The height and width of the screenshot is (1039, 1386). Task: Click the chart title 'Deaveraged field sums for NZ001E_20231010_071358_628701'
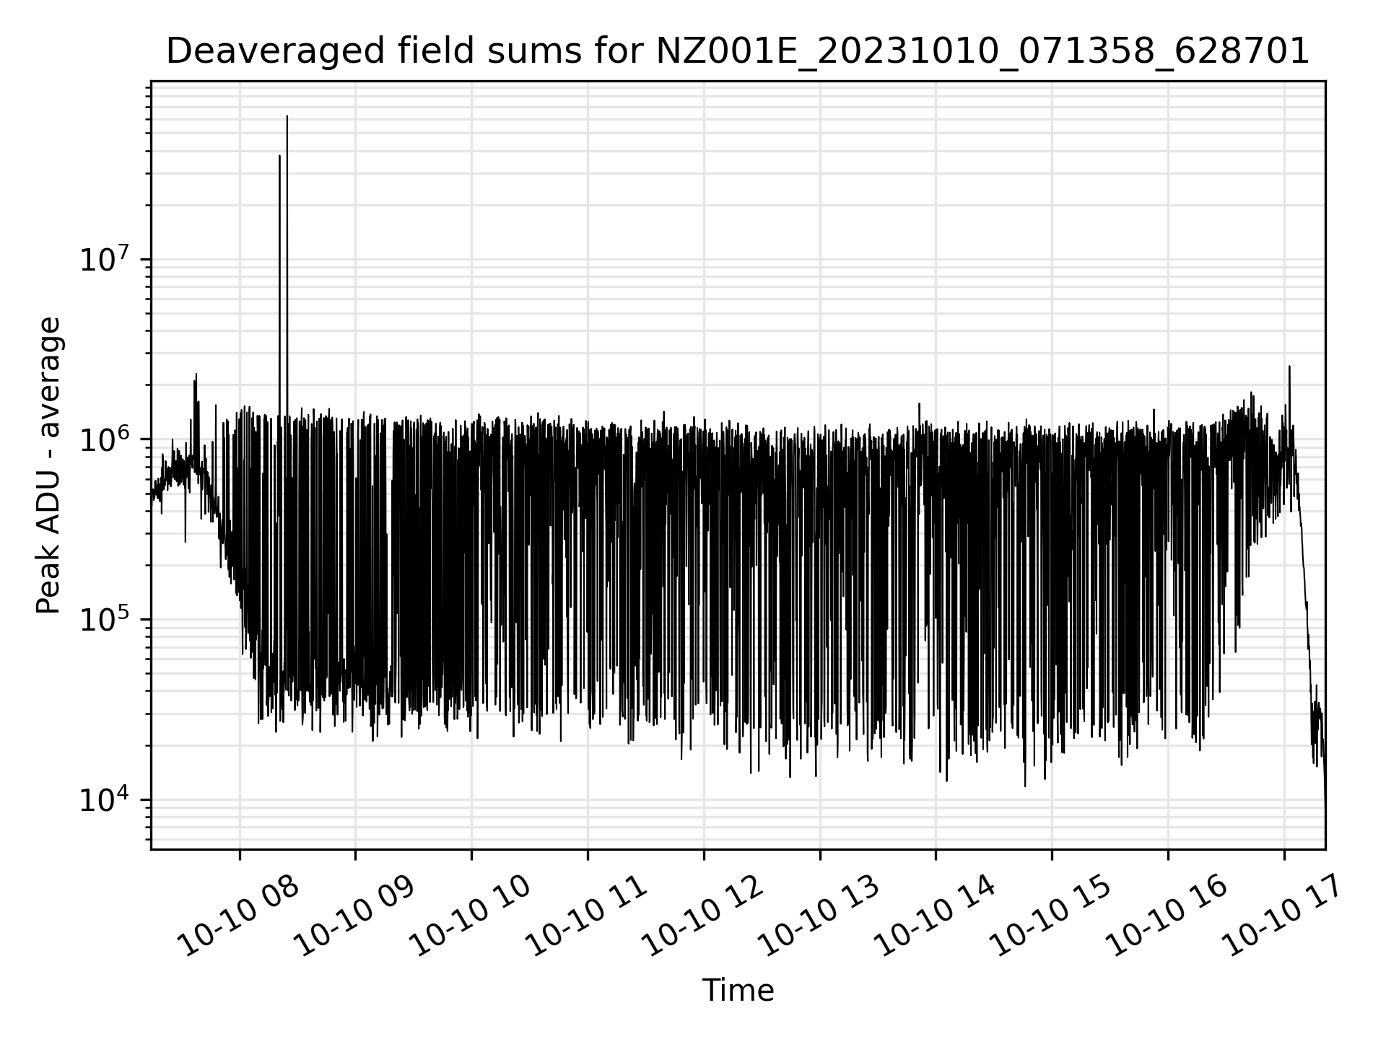(x=738, y=52)
